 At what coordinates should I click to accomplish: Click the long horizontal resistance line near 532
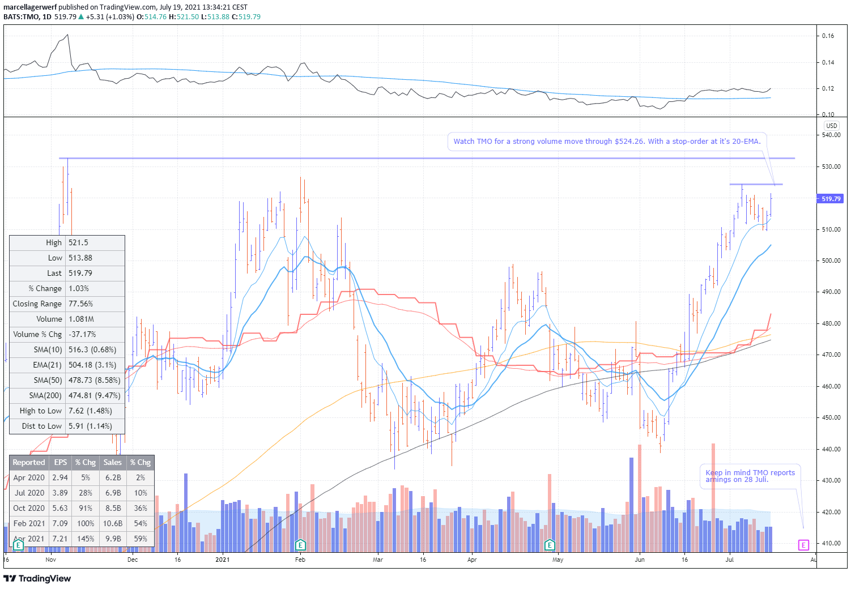coord(427,158)
